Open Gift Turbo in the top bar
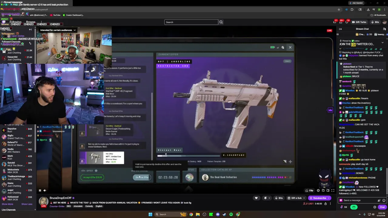Viewport: 388px width, 218px height. pos(359,22)
